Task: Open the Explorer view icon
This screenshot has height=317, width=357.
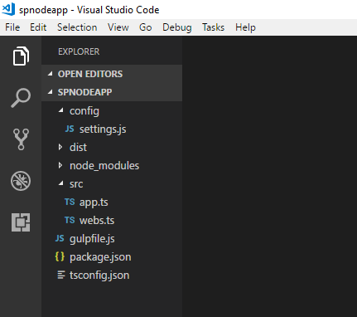Action: (x=21, y=56)
